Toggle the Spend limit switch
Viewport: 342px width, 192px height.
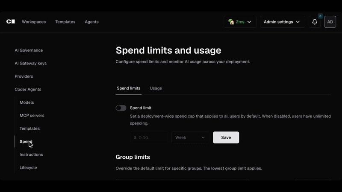[x=121, y=108]
